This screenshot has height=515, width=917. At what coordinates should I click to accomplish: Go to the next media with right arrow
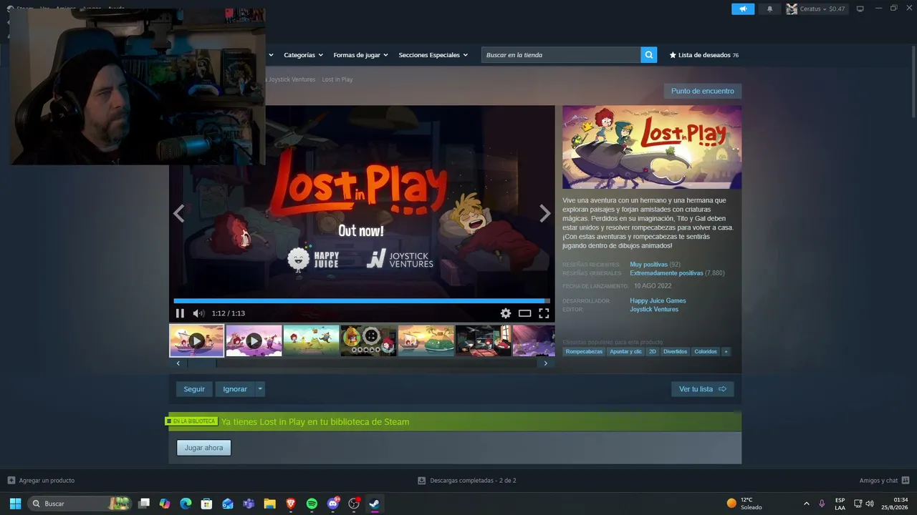[x=545, y=213]
